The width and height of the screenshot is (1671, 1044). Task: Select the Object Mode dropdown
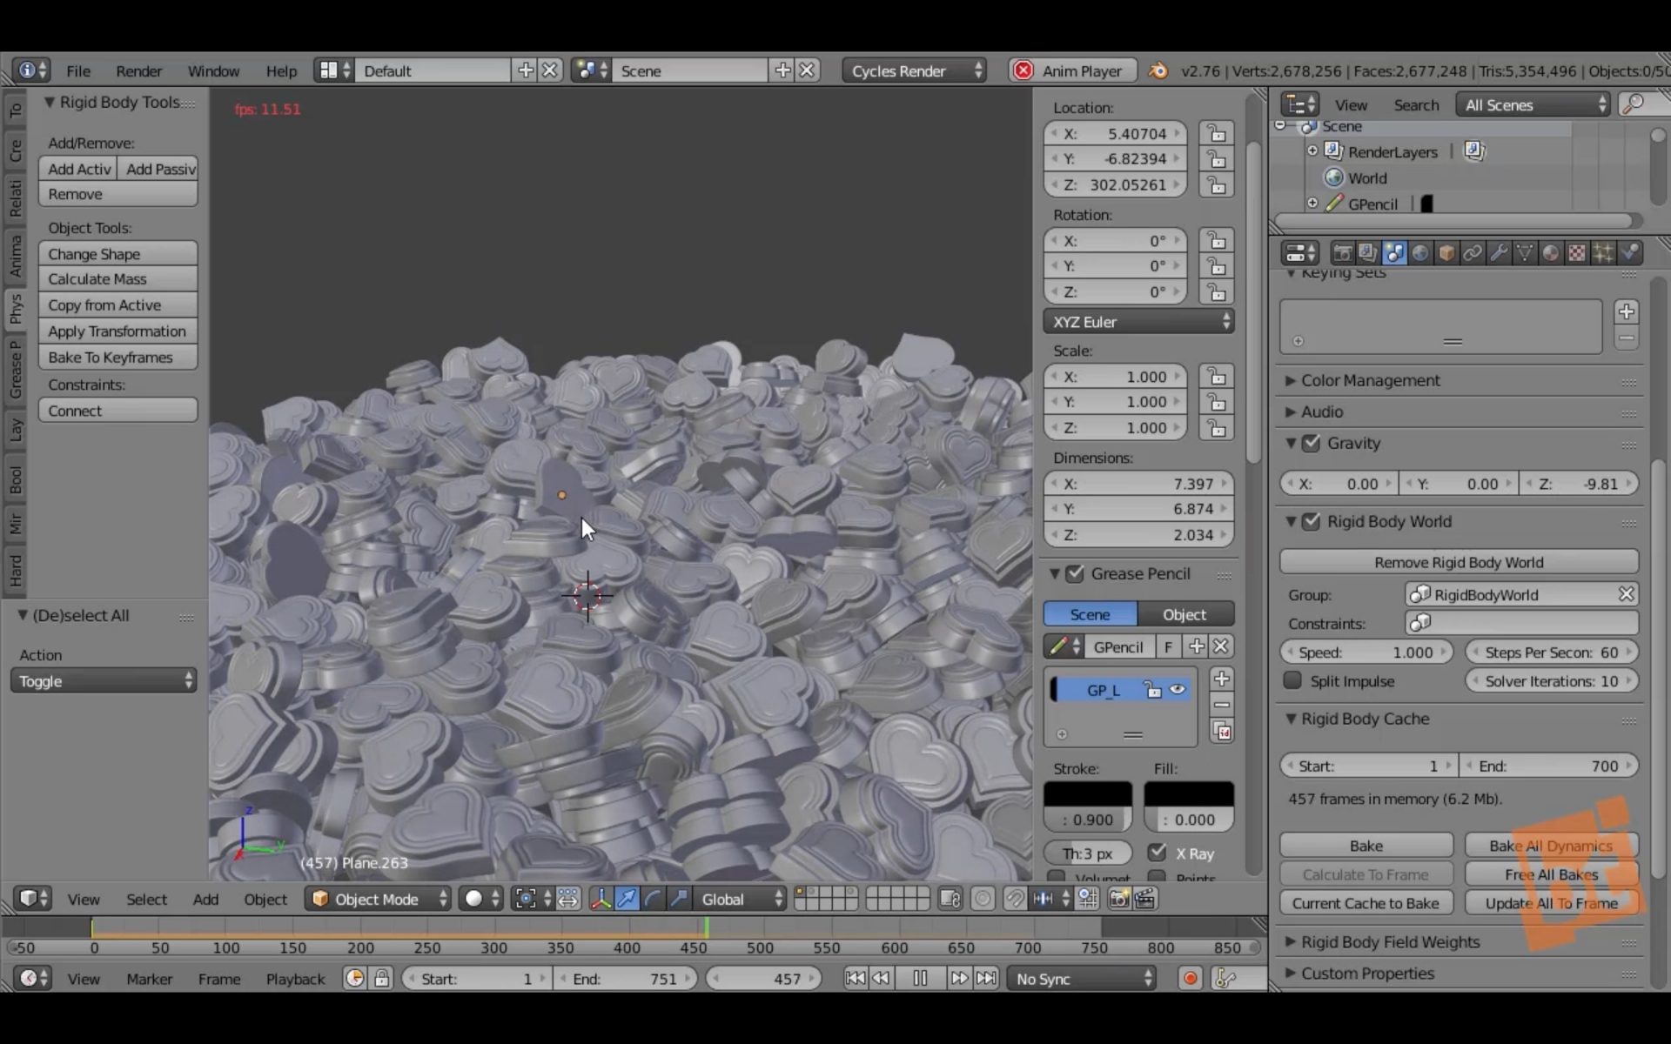(378, 899)
